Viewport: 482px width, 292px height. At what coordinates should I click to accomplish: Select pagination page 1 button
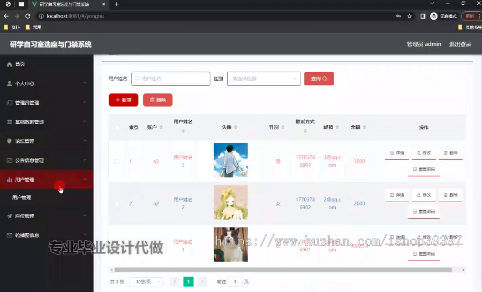(x=189, y=281)
